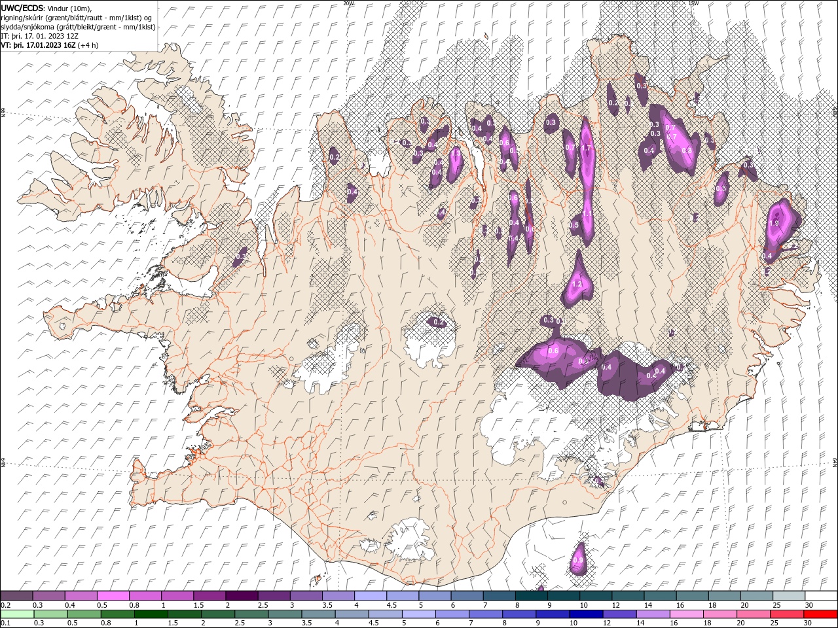Pick the lightest green rain swatch between 0.1 and 0.3
838x628 pixels.
pos(17,614)
